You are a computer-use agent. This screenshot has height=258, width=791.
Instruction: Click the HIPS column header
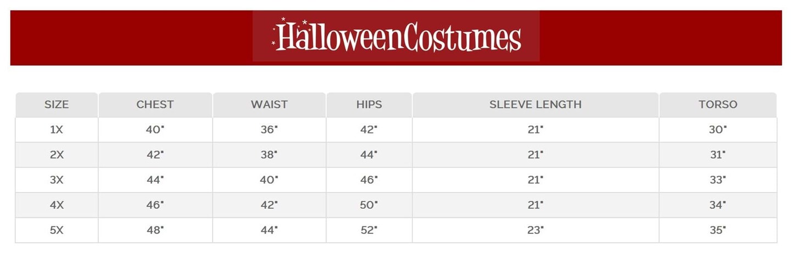click(369, 104)
